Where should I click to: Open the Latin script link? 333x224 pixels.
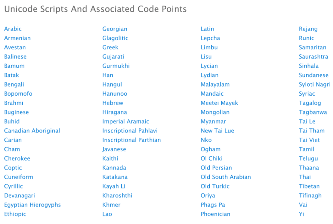pos(207,29)
